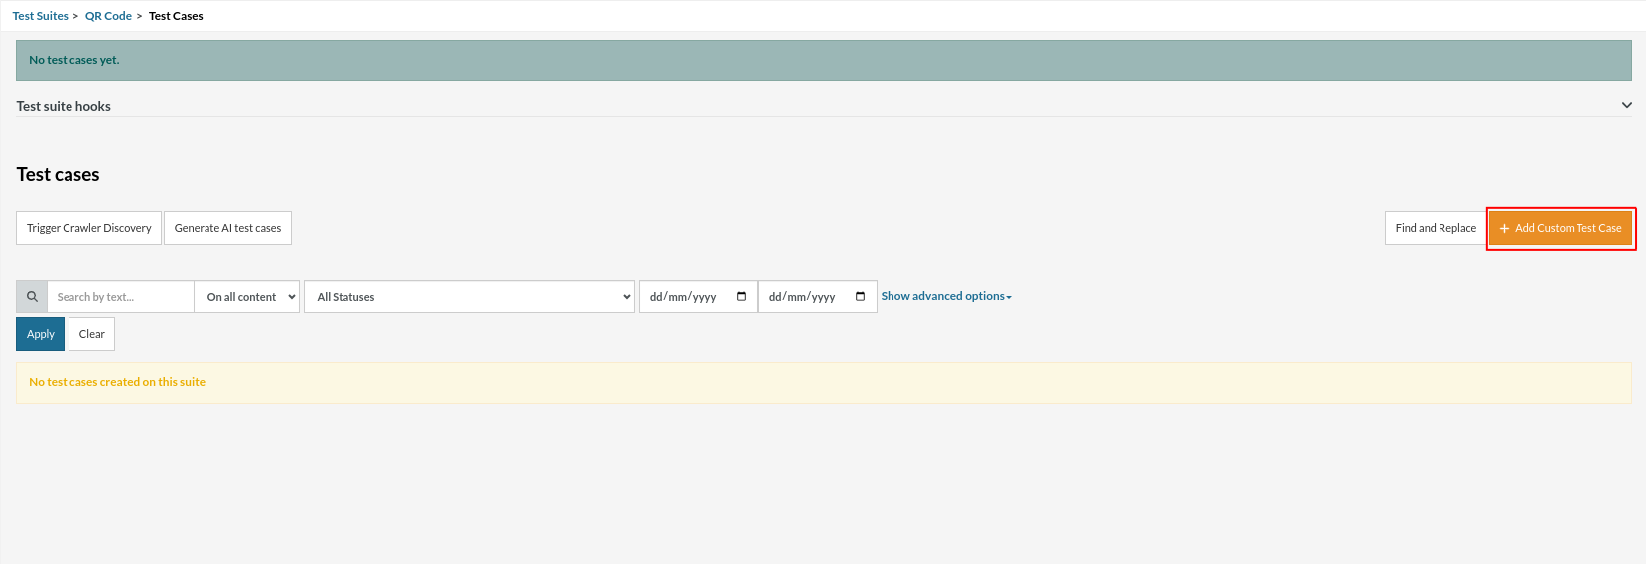This screenshot has height=564, width=1646.
Task: Expand the Test suite hooks chevron
Action: pyautogui.click(x=1626, y=105)
